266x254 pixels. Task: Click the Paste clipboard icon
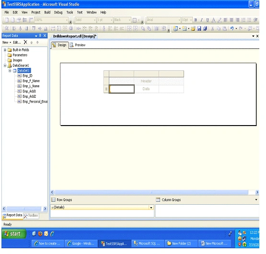pyautogui.click(x=224, y=28)
